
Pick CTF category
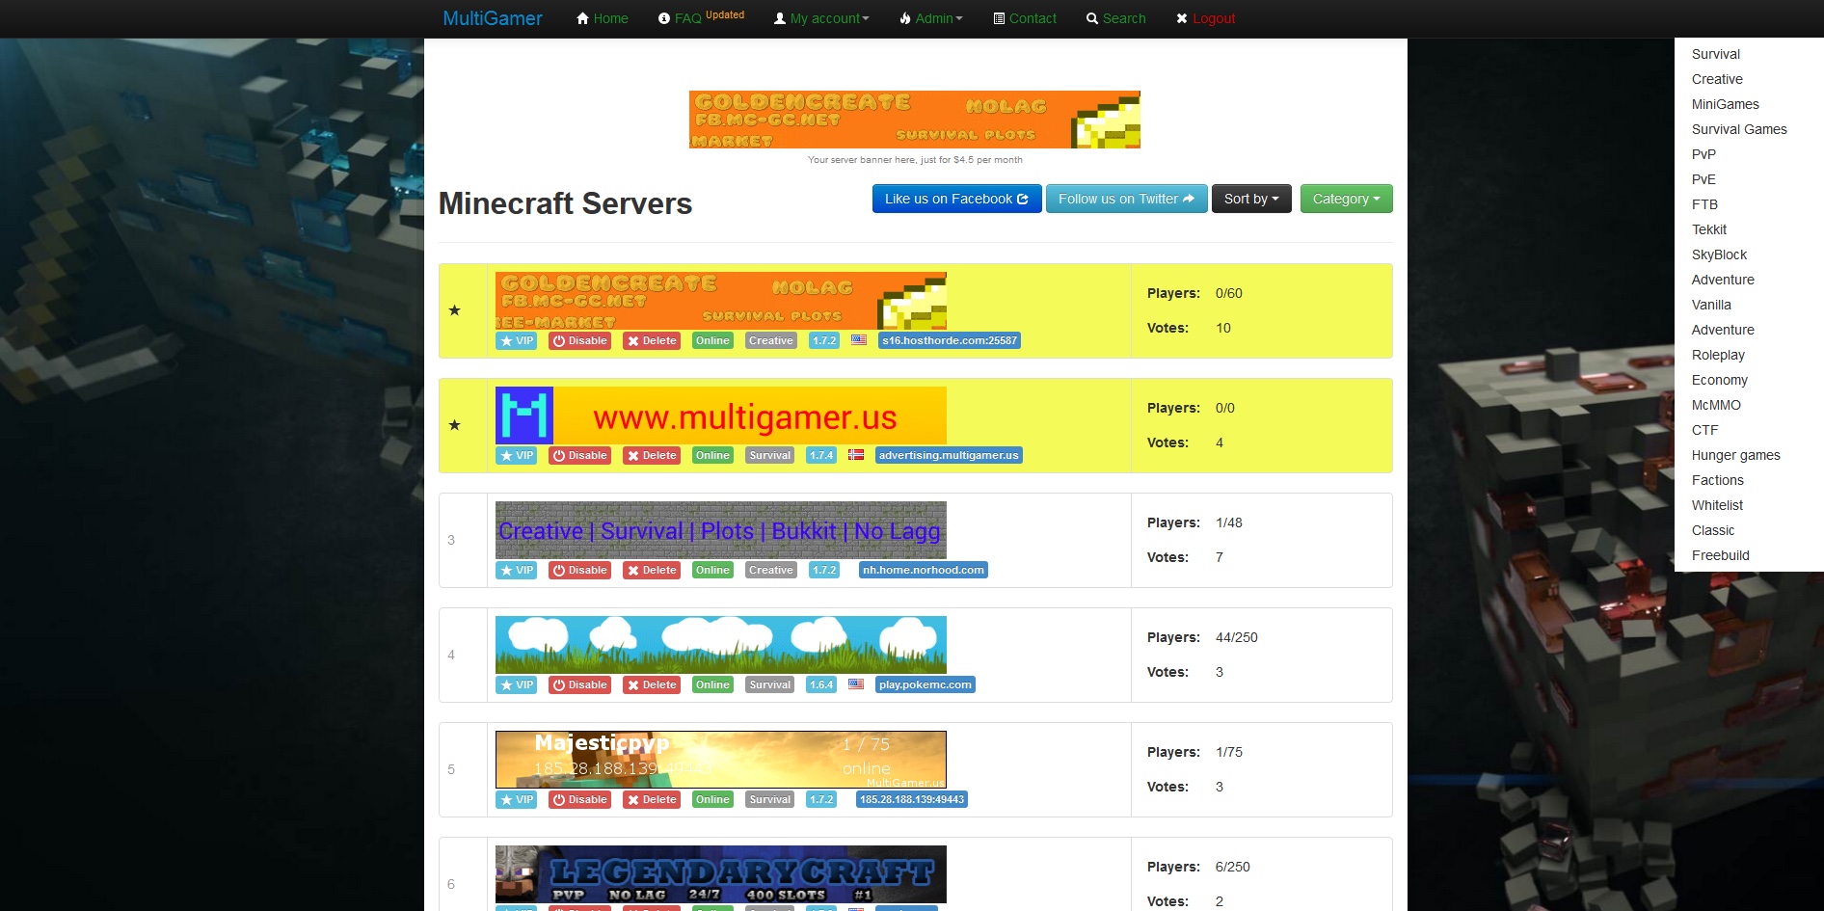[x=1704, y=430]
